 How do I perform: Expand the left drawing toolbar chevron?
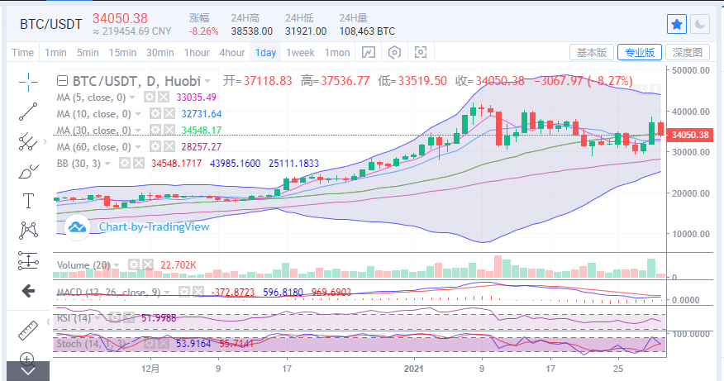(45, 141)
